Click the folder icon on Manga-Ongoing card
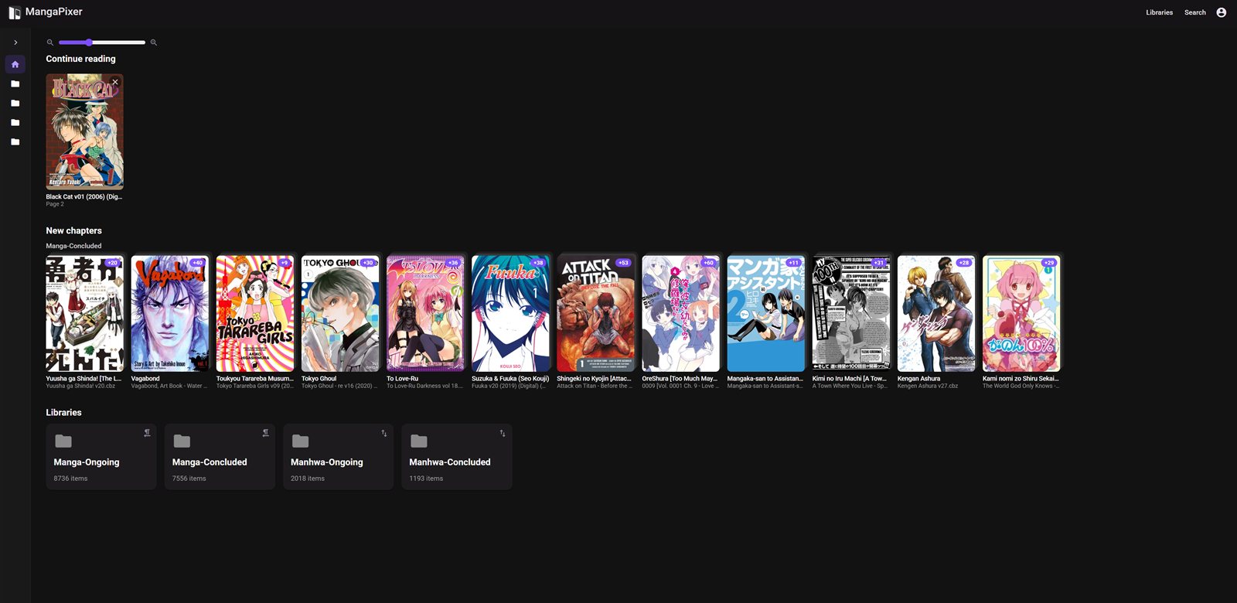This screenshot has height=603, width=1237. [63, 441]
